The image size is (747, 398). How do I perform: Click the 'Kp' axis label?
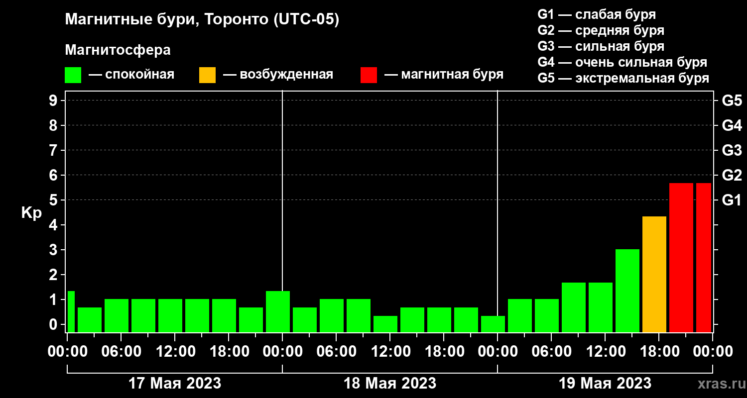31,213
